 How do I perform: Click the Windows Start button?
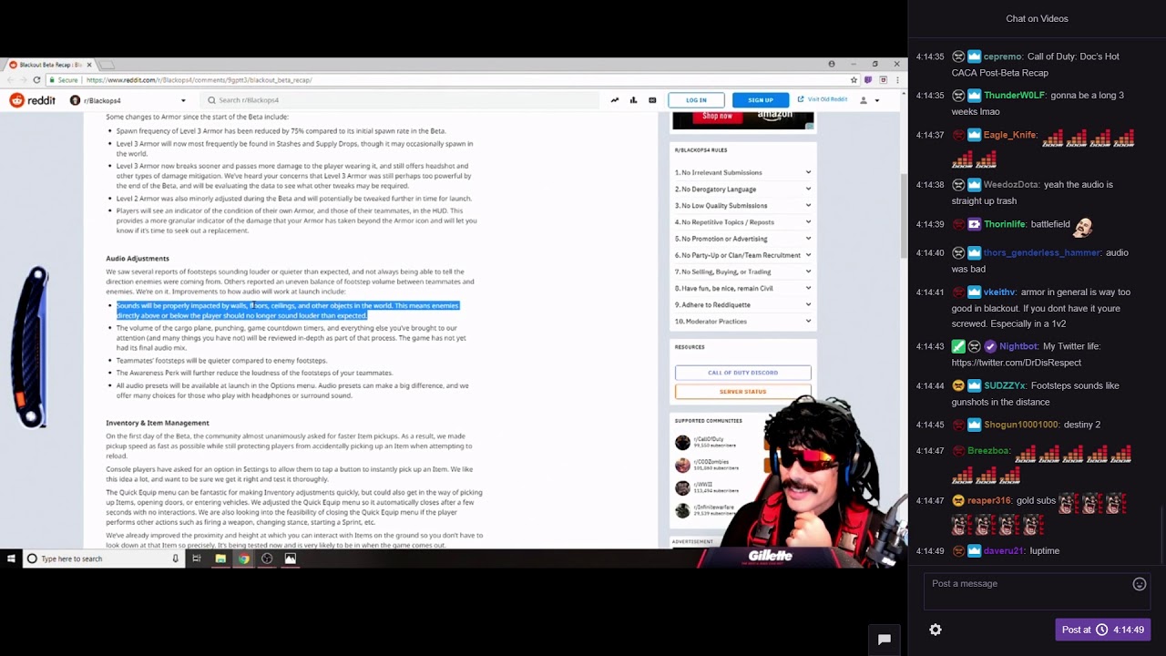[x=11, y=559]
